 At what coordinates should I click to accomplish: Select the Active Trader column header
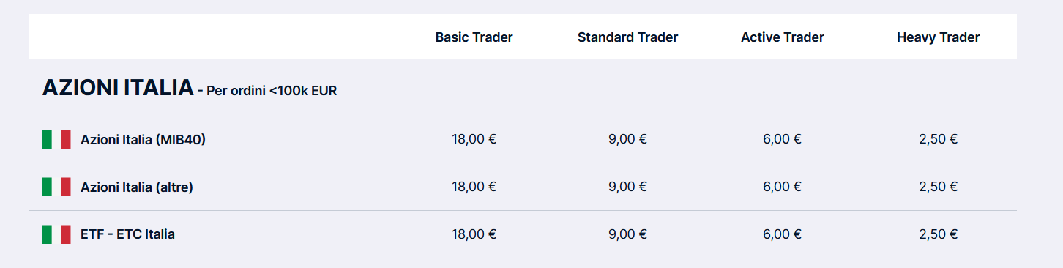[783, 37]
